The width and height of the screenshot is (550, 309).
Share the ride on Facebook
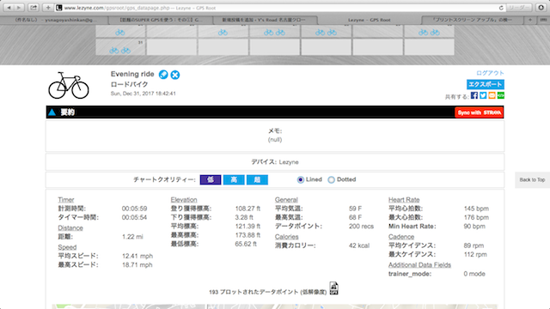[474, 95]
